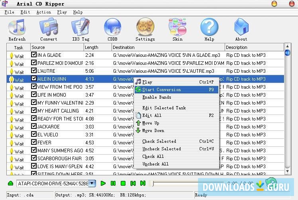Click the Refresh toolbar icon
298x200 pixels.
pyautogui.click(x=17, y=28)
